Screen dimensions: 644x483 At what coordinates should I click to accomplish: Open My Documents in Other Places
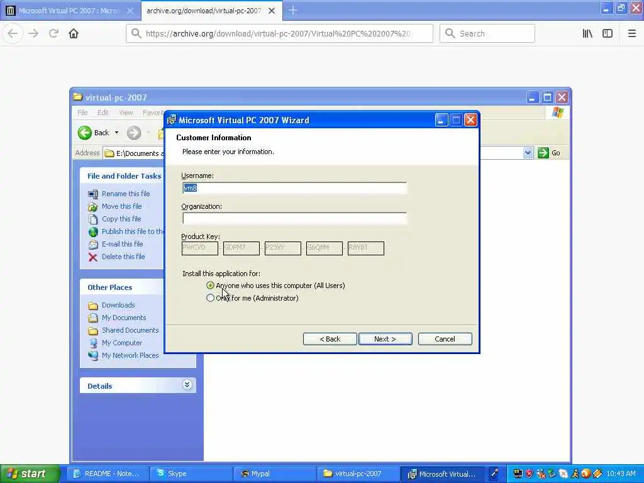124,318
